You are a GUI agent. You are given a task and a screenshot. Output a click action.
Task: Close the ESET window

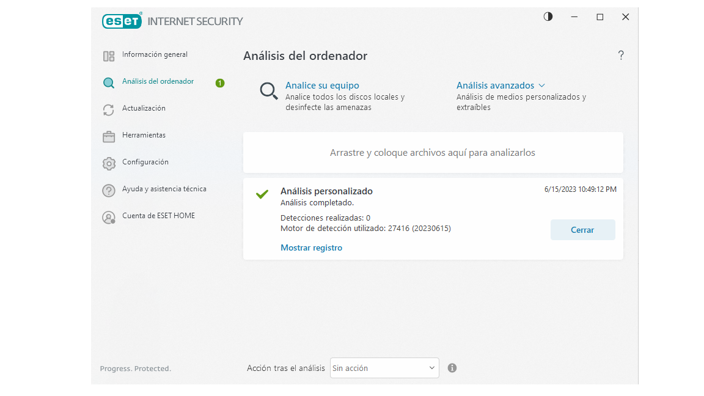pos(625,17)
